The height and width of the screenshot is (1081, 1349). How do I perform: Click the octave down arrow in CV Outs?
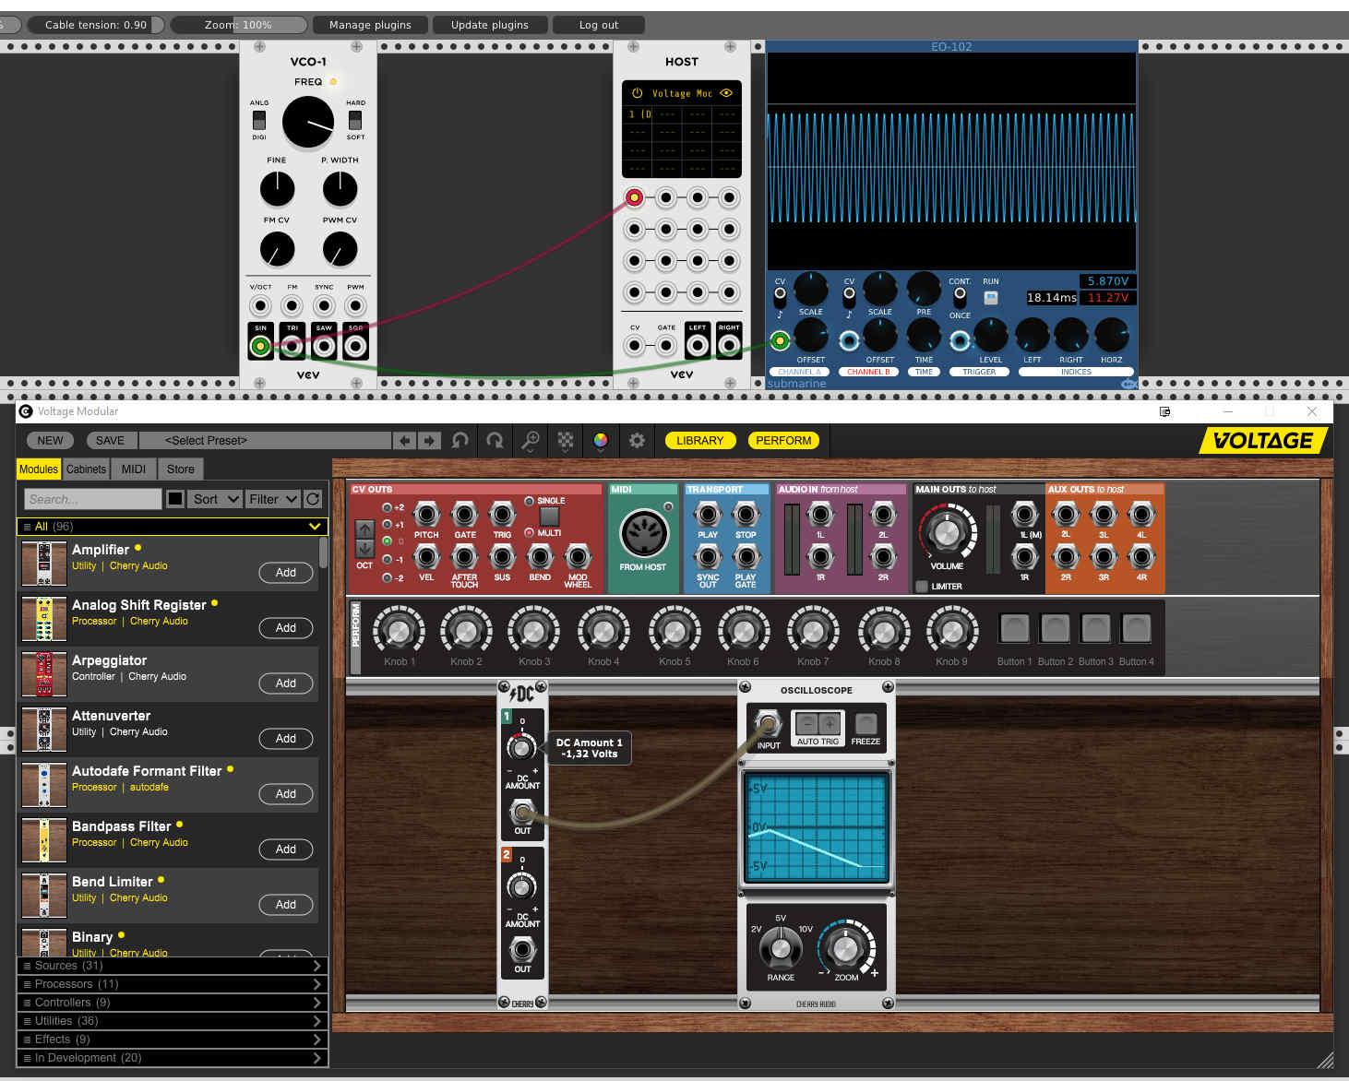coord(365,548)
